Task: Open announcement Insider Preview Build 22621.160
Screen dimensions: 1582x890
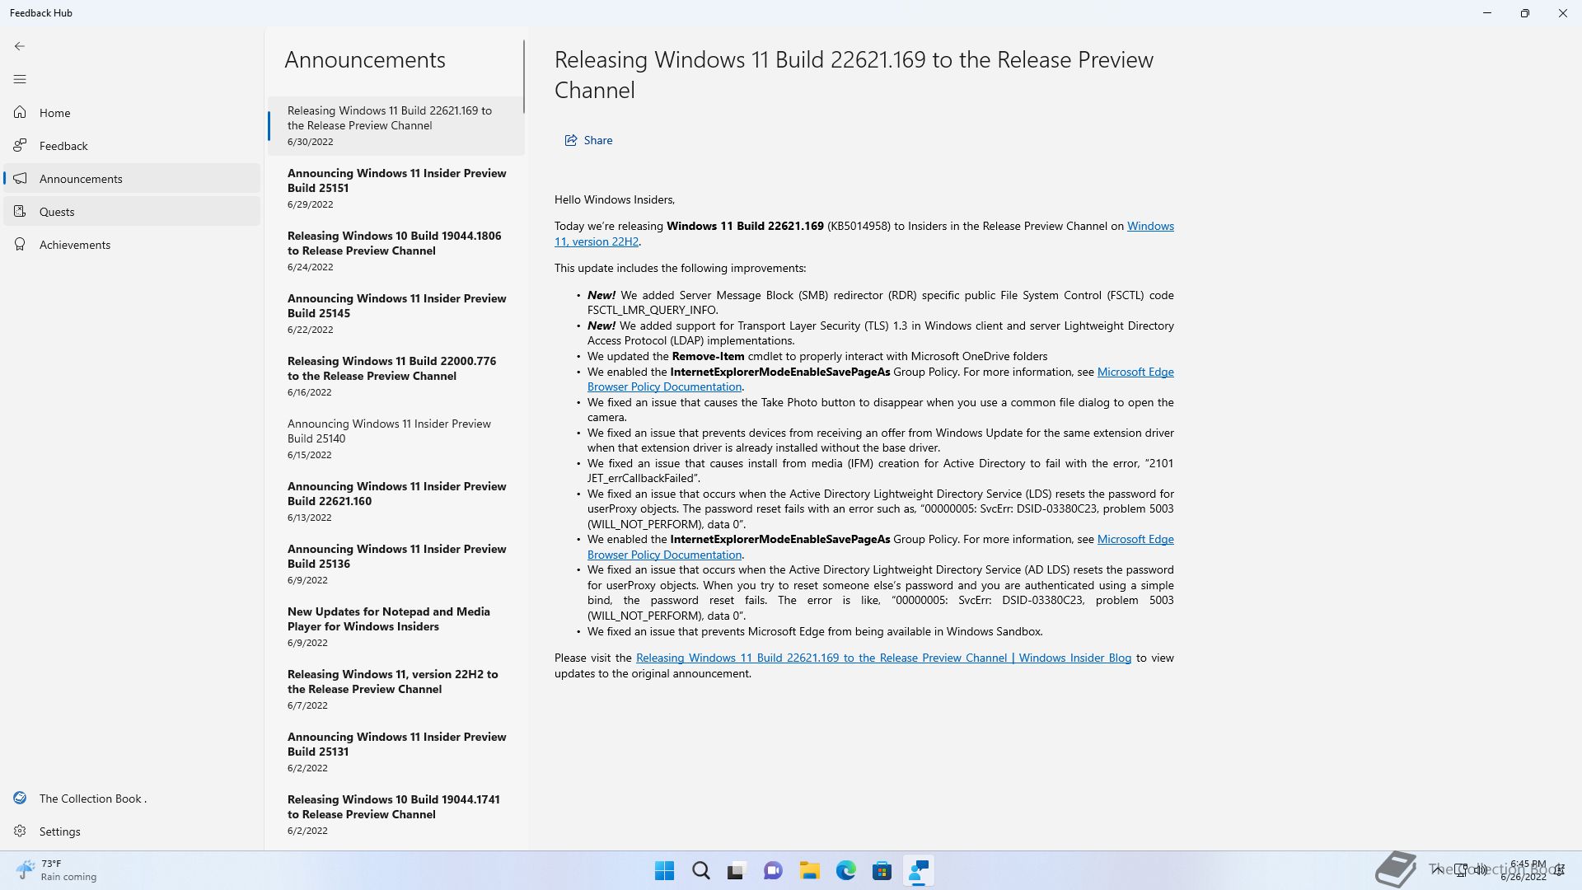Action: [396, 501]
